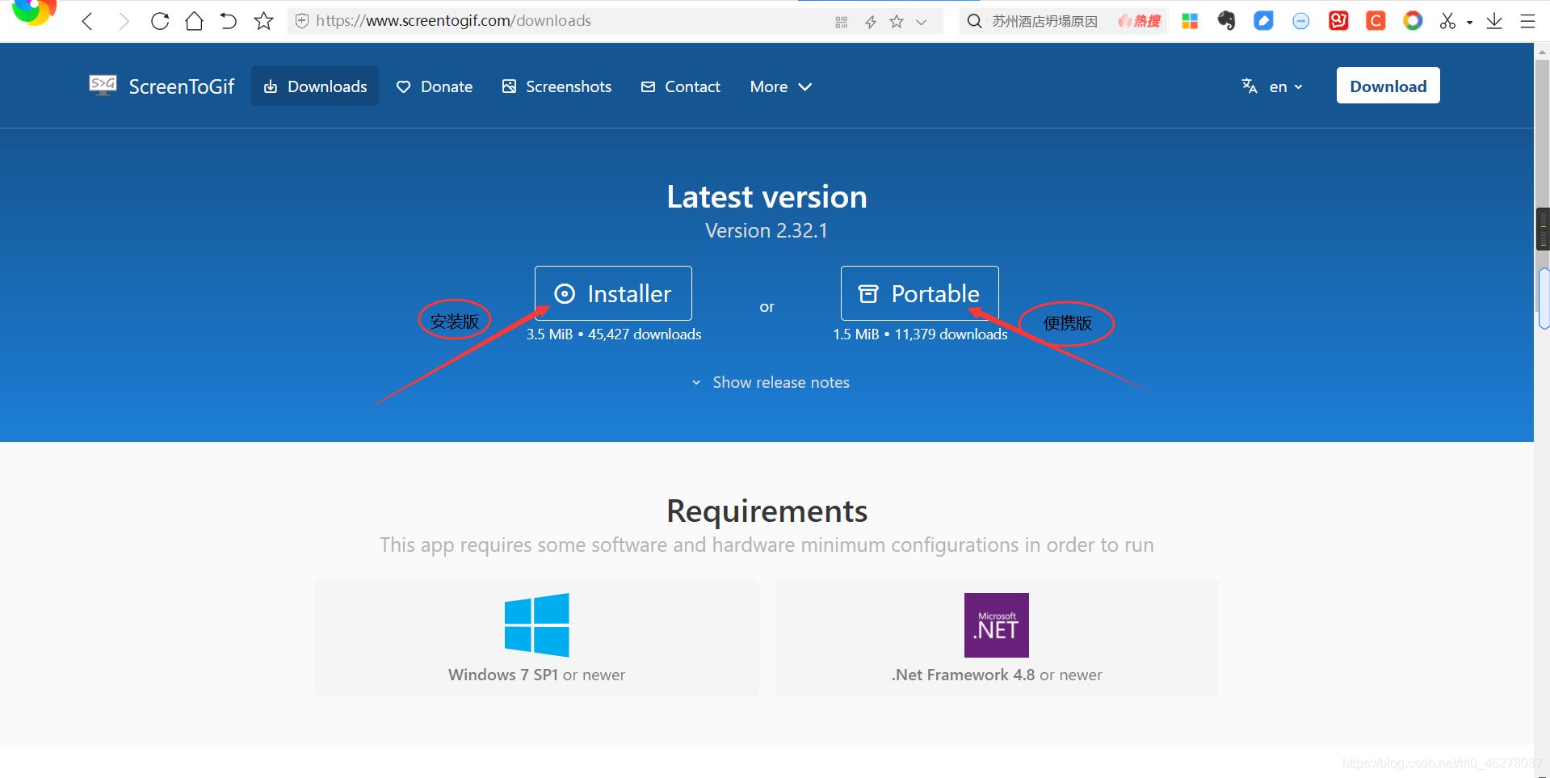Click the undo/restore closed tab icon
This screenshot has height=778, width=1550.
pos(229,21)
